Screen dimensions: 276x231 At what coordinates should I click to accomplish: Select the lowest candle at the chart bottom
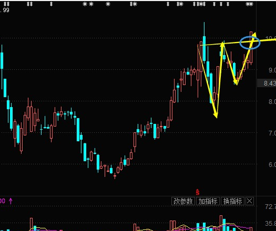(115, 175)
